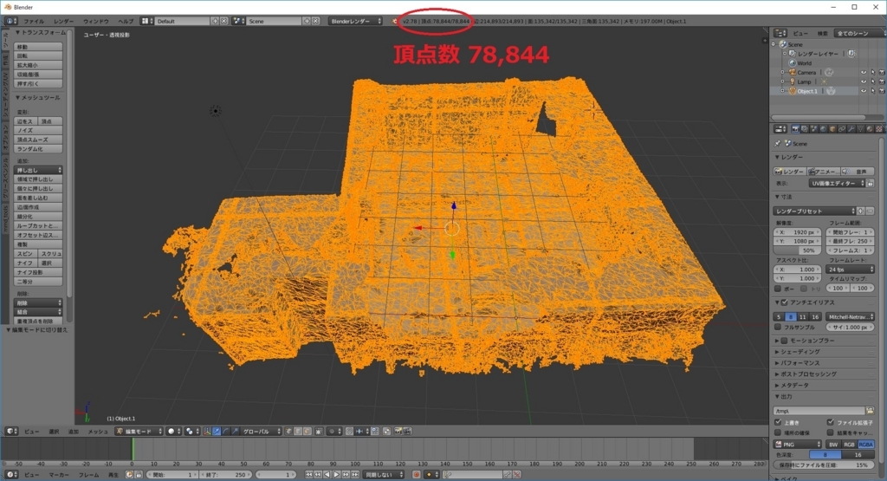
Task: Click the proportional editing icon
Action: 333,432
